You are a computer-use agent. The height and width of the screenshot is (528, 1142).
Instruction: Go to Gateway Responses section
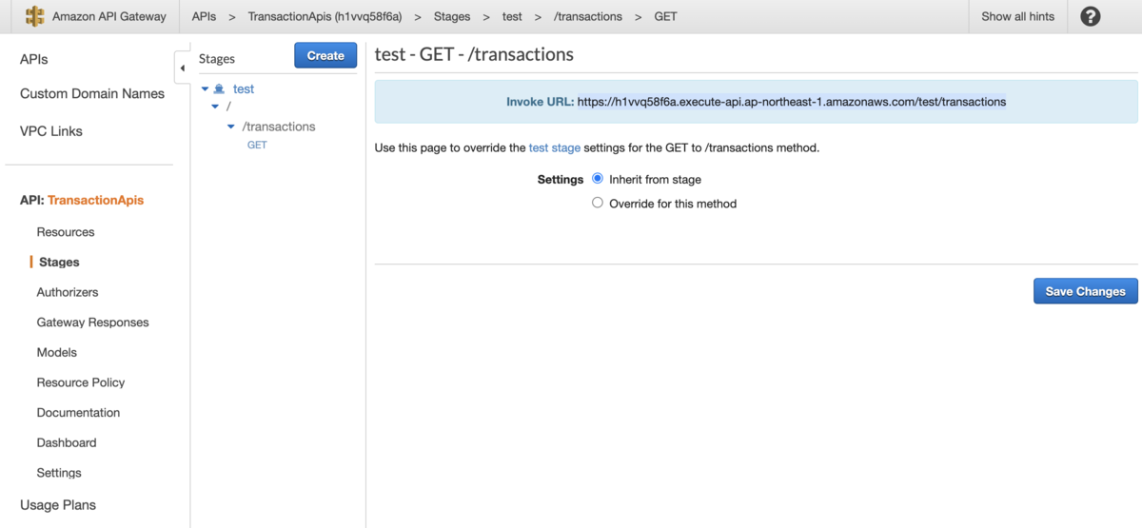pyautogui.click(x=92, y=323)
